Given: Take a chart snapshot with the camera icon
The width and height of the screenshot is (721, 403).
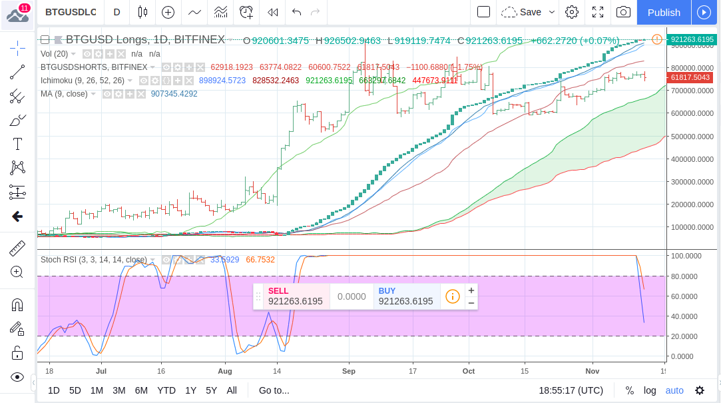Looking at the screenshot, I should pos(624,12).
